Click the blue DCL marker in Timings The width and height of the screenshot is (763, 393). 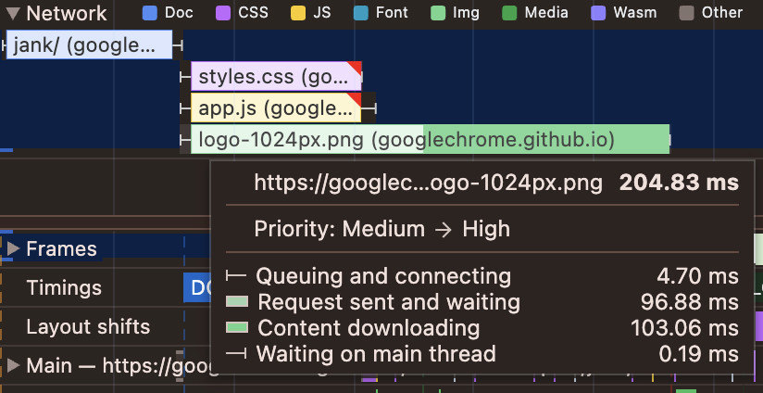[x=196, y=287]
